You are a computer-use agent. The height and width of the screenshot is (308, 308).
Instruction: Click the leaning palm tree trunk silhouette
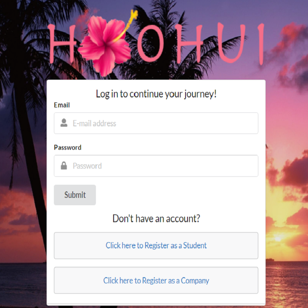[30, 157]
